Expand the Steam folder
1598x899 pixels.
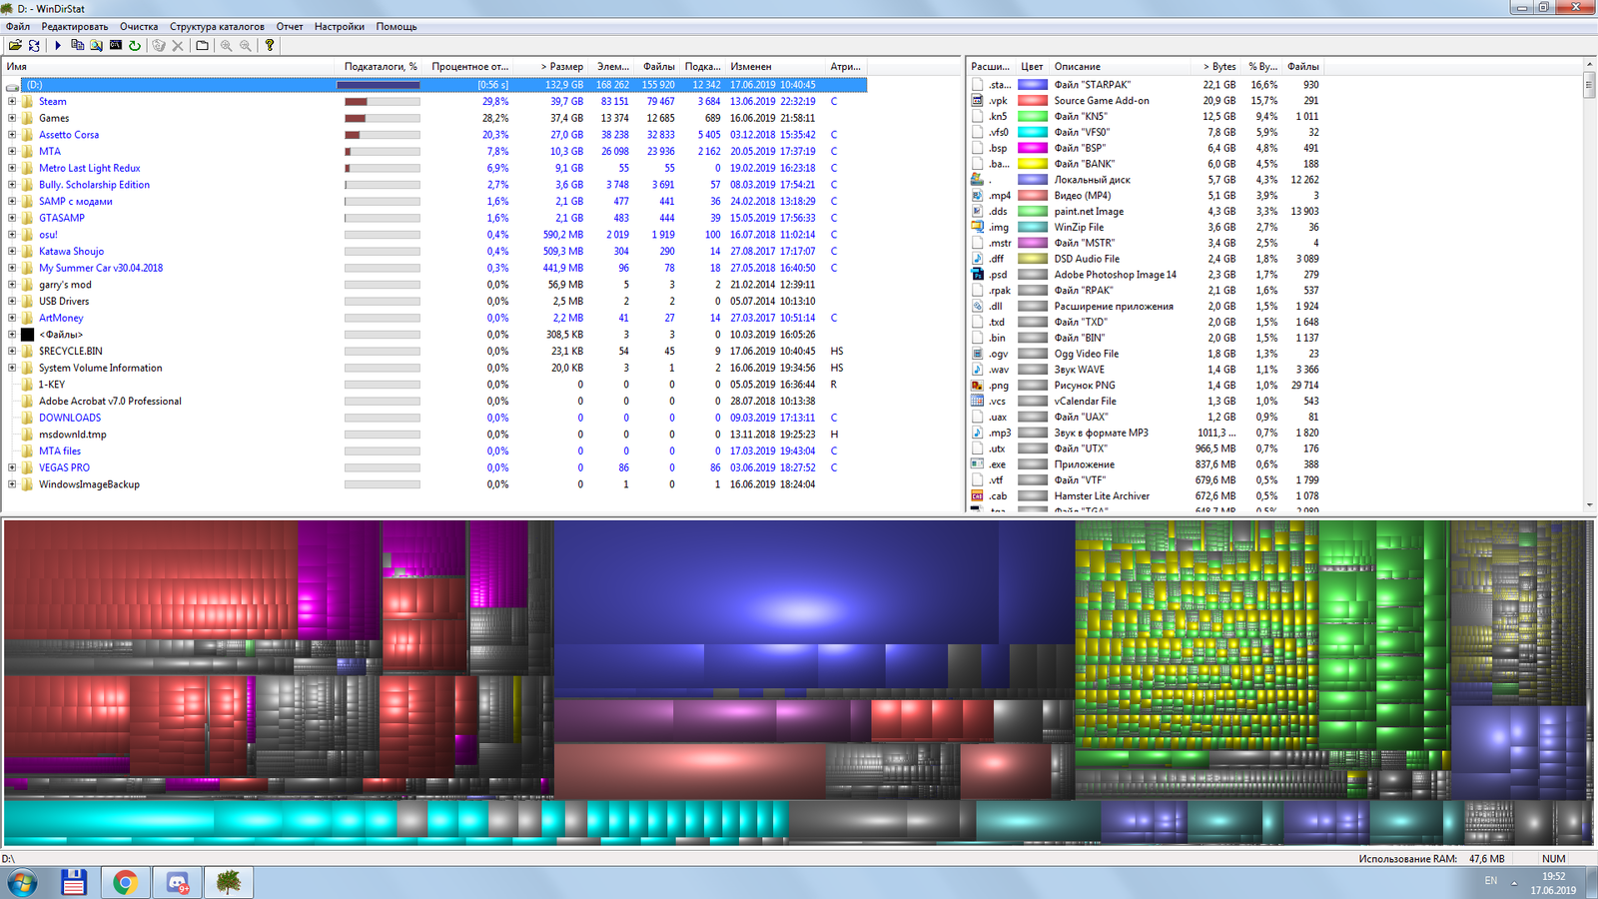click(x=12, y=102)
